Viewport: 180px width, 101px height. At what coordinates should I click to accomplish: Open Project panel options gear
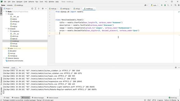(x=43, y=9)
